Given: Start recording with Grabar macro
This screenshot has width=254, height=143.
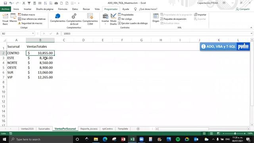Looking at the screenshot, I should (x=27, y=15).
